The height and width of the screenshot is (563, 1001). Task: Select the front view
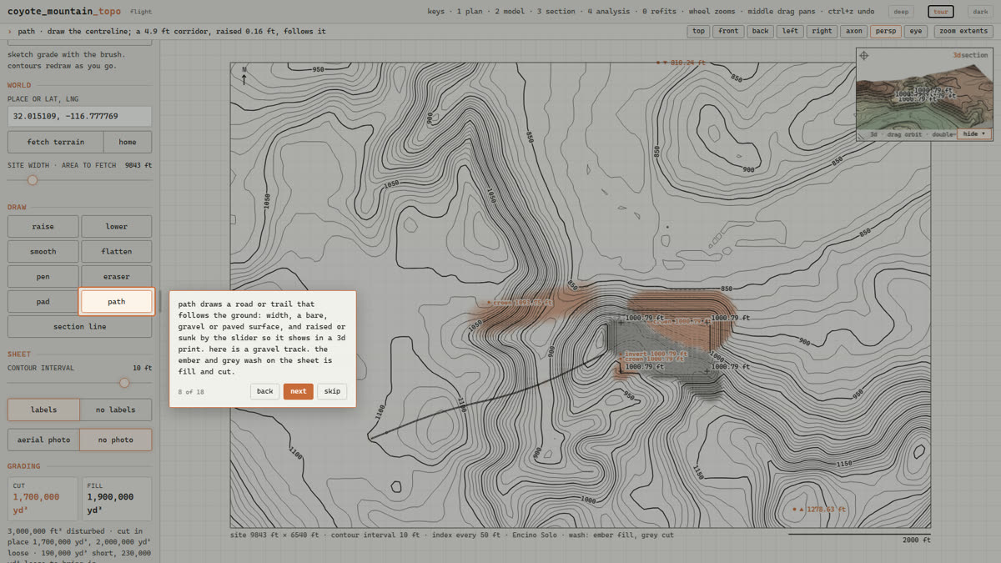tap(728, 31)
